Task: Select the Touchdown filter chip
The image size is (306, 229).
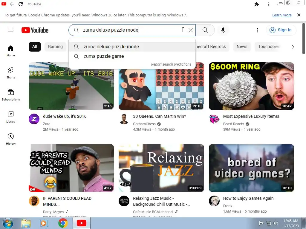Action: (x=269, y=47)
